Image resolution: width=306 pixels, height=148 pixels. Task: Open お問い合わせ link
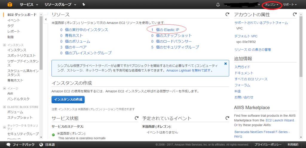(x=244, y=97)
